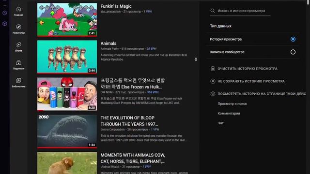This screenshot has width=310, height=174.
Task: Click the 2:41 duration badge
Action: 92,33
